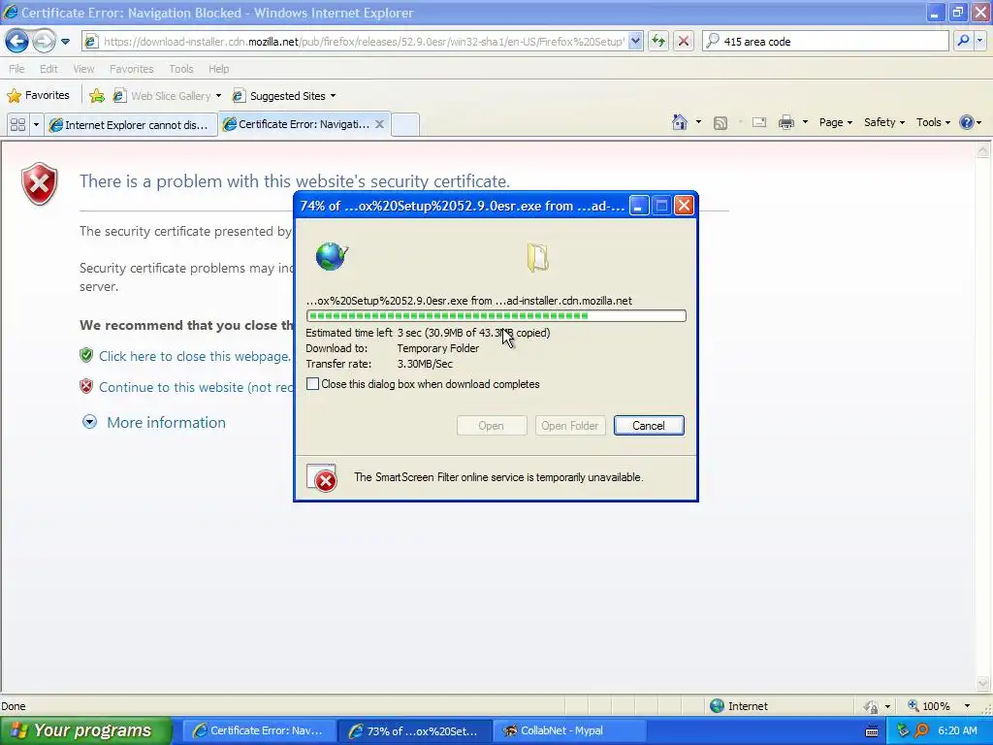
Task: Expand the More information section
Action: click(154, 423)
